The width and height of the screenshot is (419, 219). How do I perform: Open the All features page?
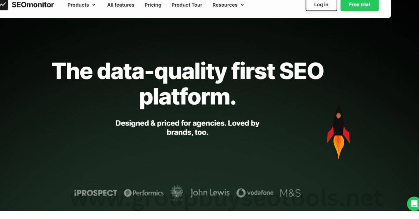121,5
